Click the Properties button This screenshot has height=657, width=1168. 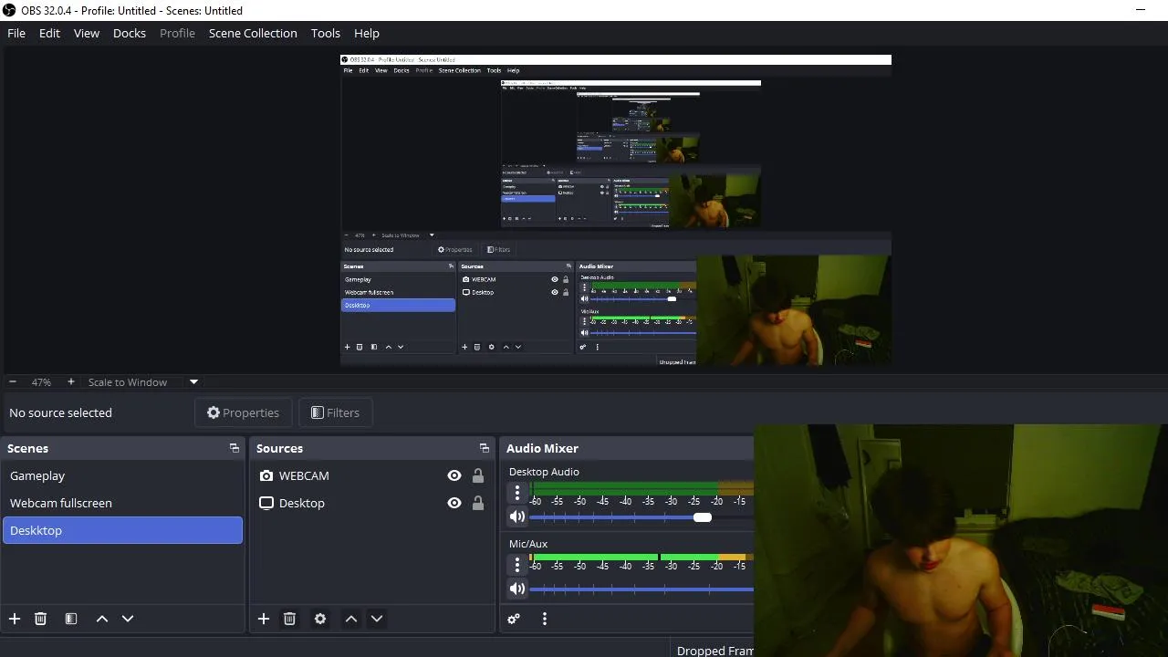pos(243,412)
